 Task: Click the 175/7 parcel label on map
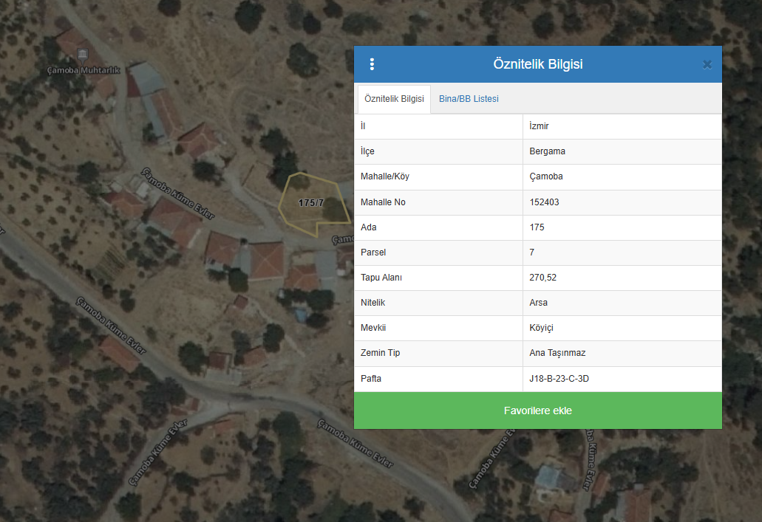pyautogui.click(x=311, y=202)
